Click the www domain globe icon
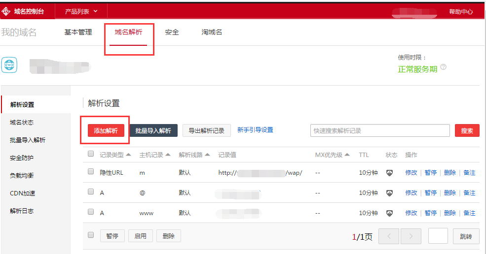 [9, 65]
